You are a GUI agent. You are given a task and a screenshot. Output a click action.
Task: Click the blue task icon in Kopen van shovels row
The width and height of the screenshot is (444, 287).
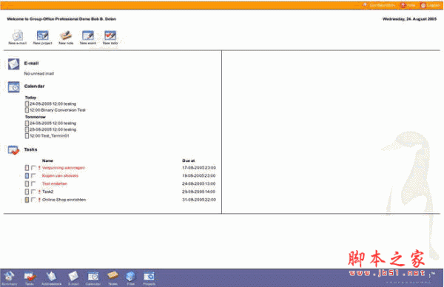click(27, 176)
